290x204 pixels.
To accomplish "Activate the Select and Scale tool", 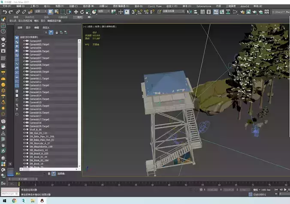I will point(88,12).
